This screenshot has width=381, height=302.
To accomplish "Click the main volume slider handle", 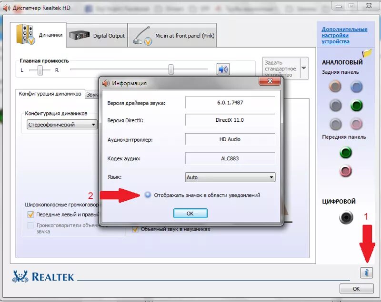I will pyautogui.click(x=171, y=69).
